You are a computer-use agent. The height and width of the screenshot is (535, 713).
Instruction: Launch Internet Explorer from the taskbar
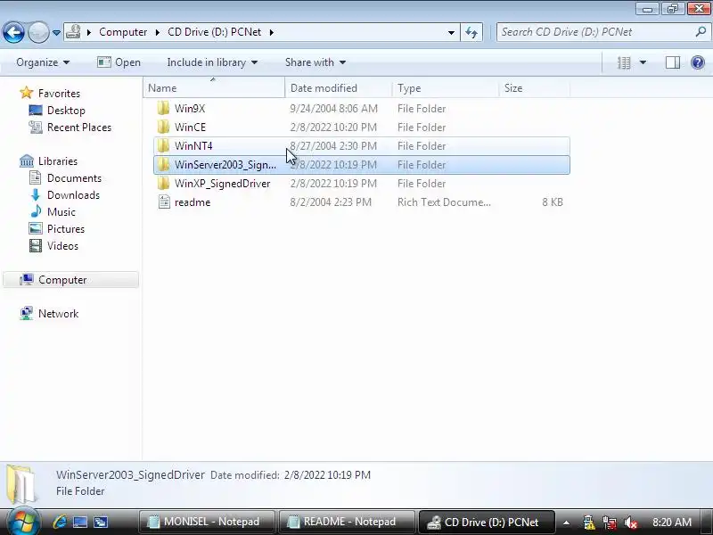click(60, 522)
